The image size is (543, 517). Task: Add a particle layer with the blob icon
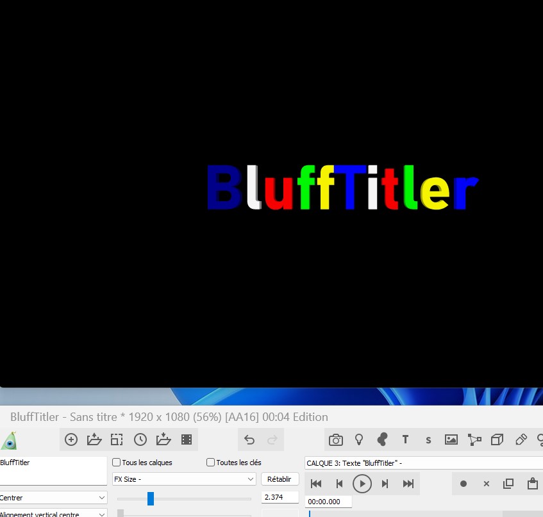pos(382,439)
